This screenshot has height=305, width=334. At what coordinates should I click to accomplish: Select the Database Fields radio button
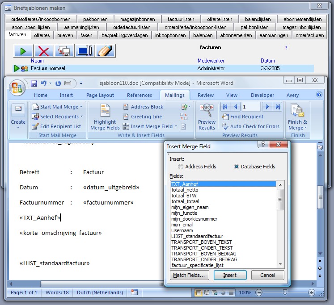237,167
